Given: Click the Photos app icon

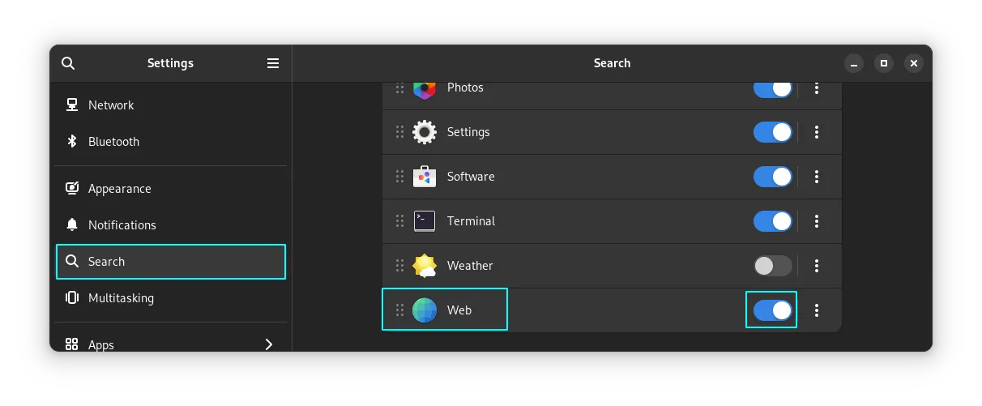Looking at the screenshot, I should click(425, 89).
